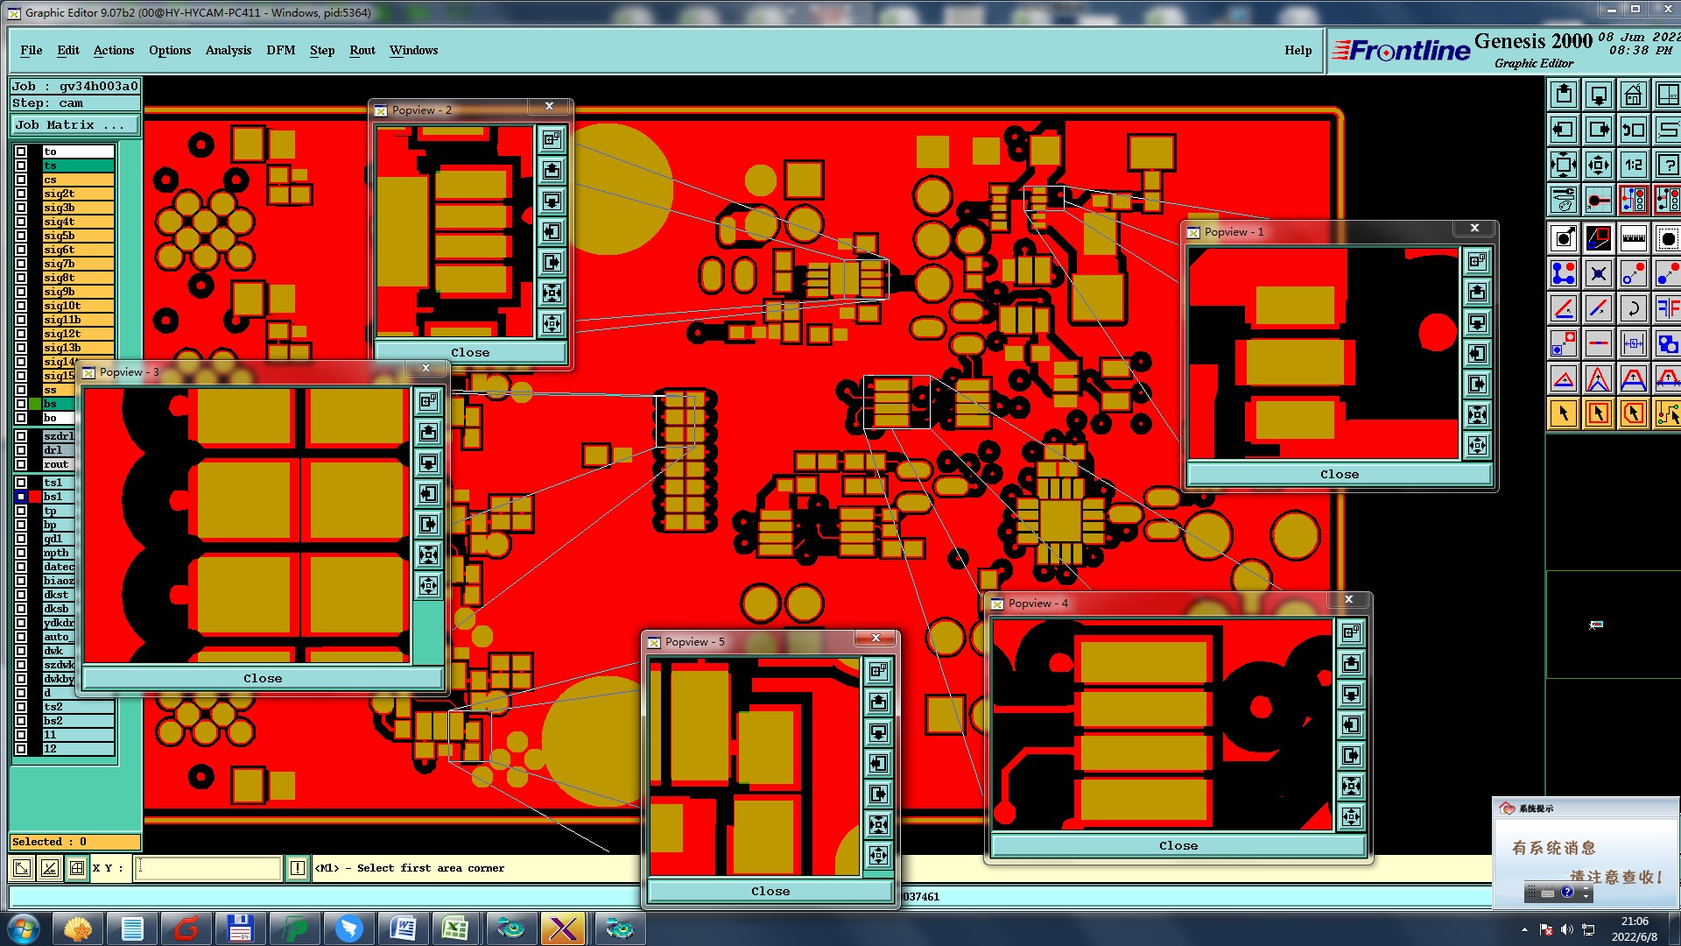Toggle the sig2t layer checkbox
1681x946 pixels.
pyautogui.click(x=21, y=194)
